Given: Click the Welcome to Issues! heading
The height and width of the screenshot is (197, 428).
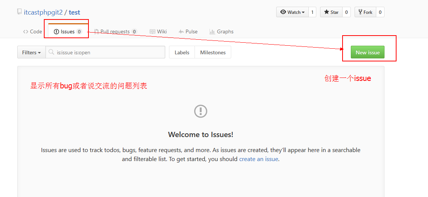Looking at the screenshot, I should 201,134.
